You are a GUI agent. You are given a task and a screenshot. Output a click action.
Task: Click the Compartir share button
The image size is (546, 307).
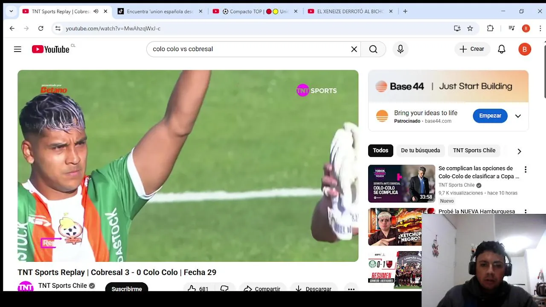click(x=262, y=288)
